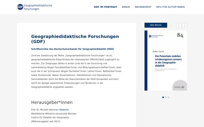Open Michael Hemmer's Website link
This screenshot has height=127, width=204.
pos(64,110)
